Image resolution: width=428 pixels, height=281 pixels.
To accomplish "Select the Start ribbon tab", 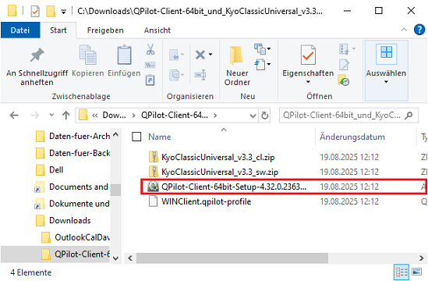I will 58,30.
